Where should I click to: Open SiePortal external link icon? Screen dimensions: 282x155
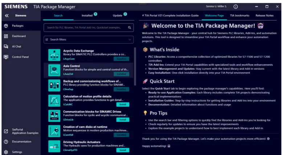click(x=6, y=131)
